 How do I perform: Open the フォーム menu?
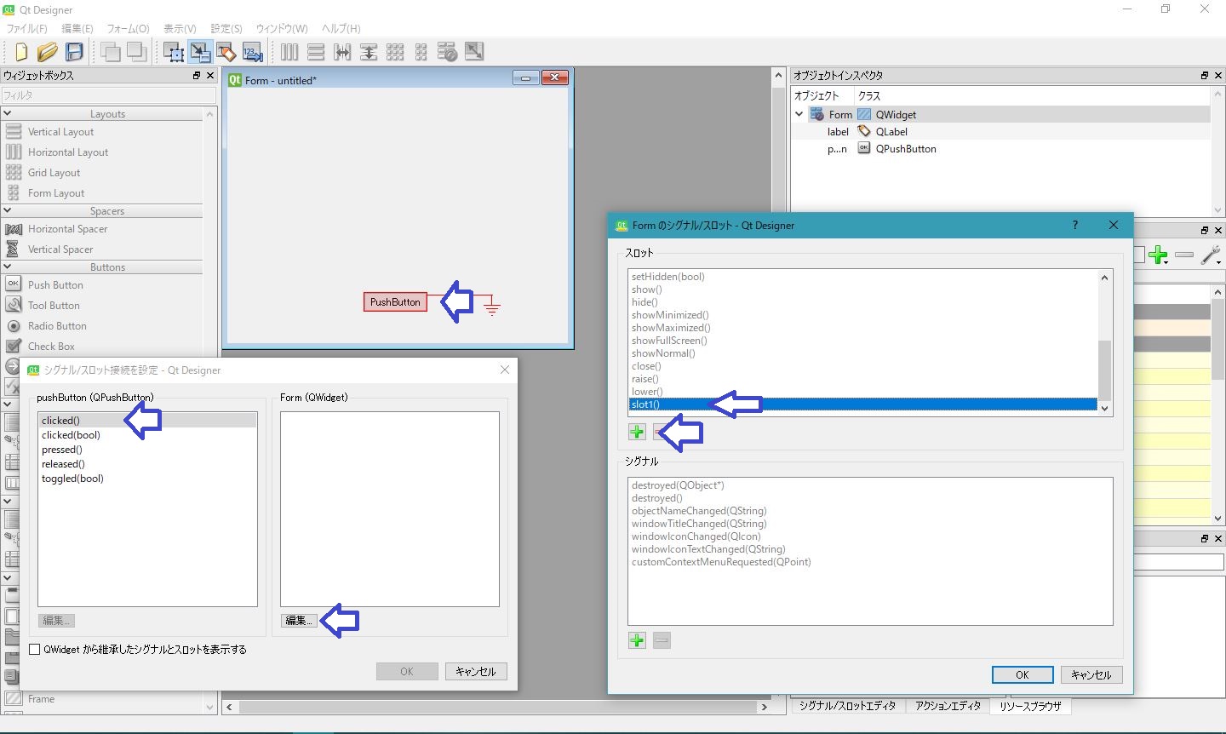click(127, 28)
